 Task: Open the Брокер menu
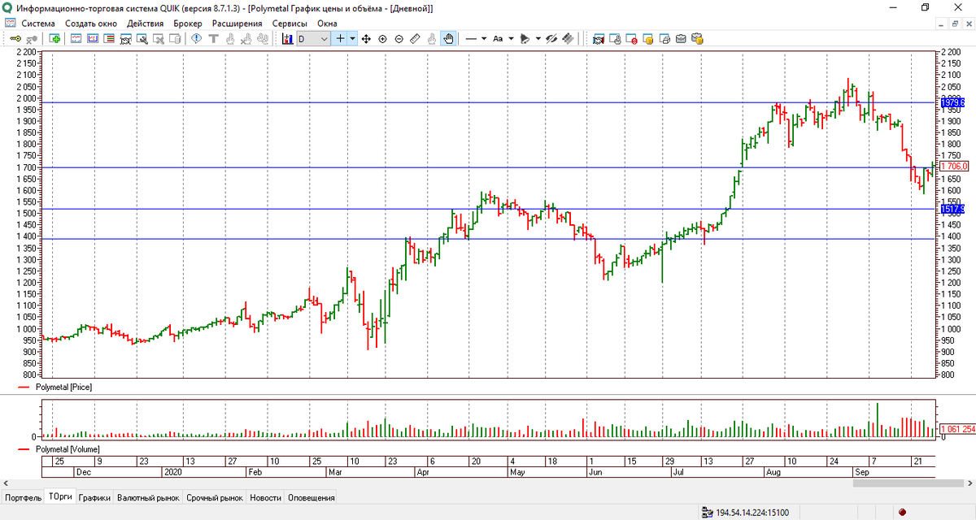188,24
